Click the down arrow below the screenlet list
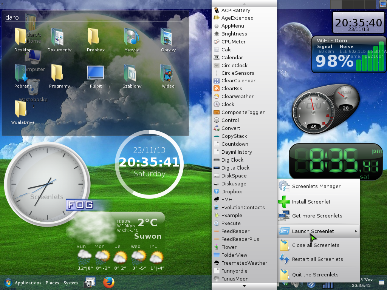Image resolution: width=387 pixels, height=290 pixels. pos(244,286)
